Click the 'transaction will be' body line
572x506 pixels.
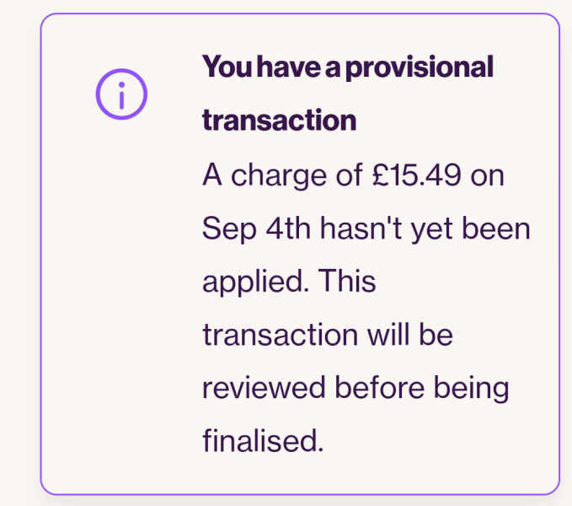pyautogui.click(x=328, y=335)
